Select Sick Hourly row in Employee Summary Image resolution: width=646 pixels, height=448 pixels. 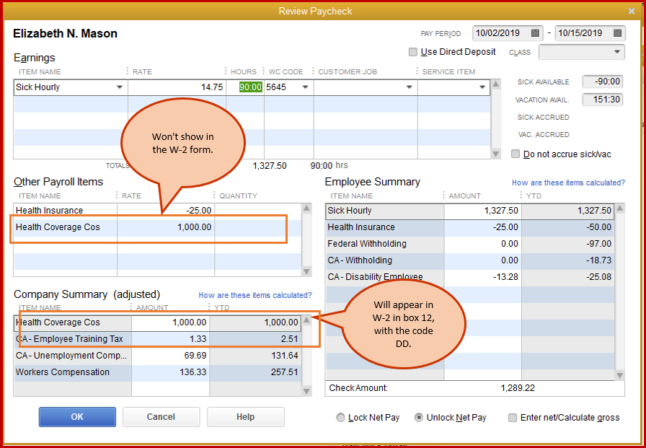point(469,211)
